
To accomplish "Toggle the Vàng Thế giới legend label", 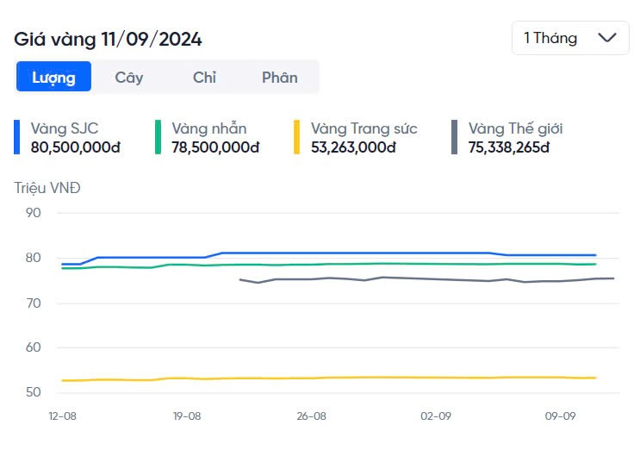I will (515, 128).
